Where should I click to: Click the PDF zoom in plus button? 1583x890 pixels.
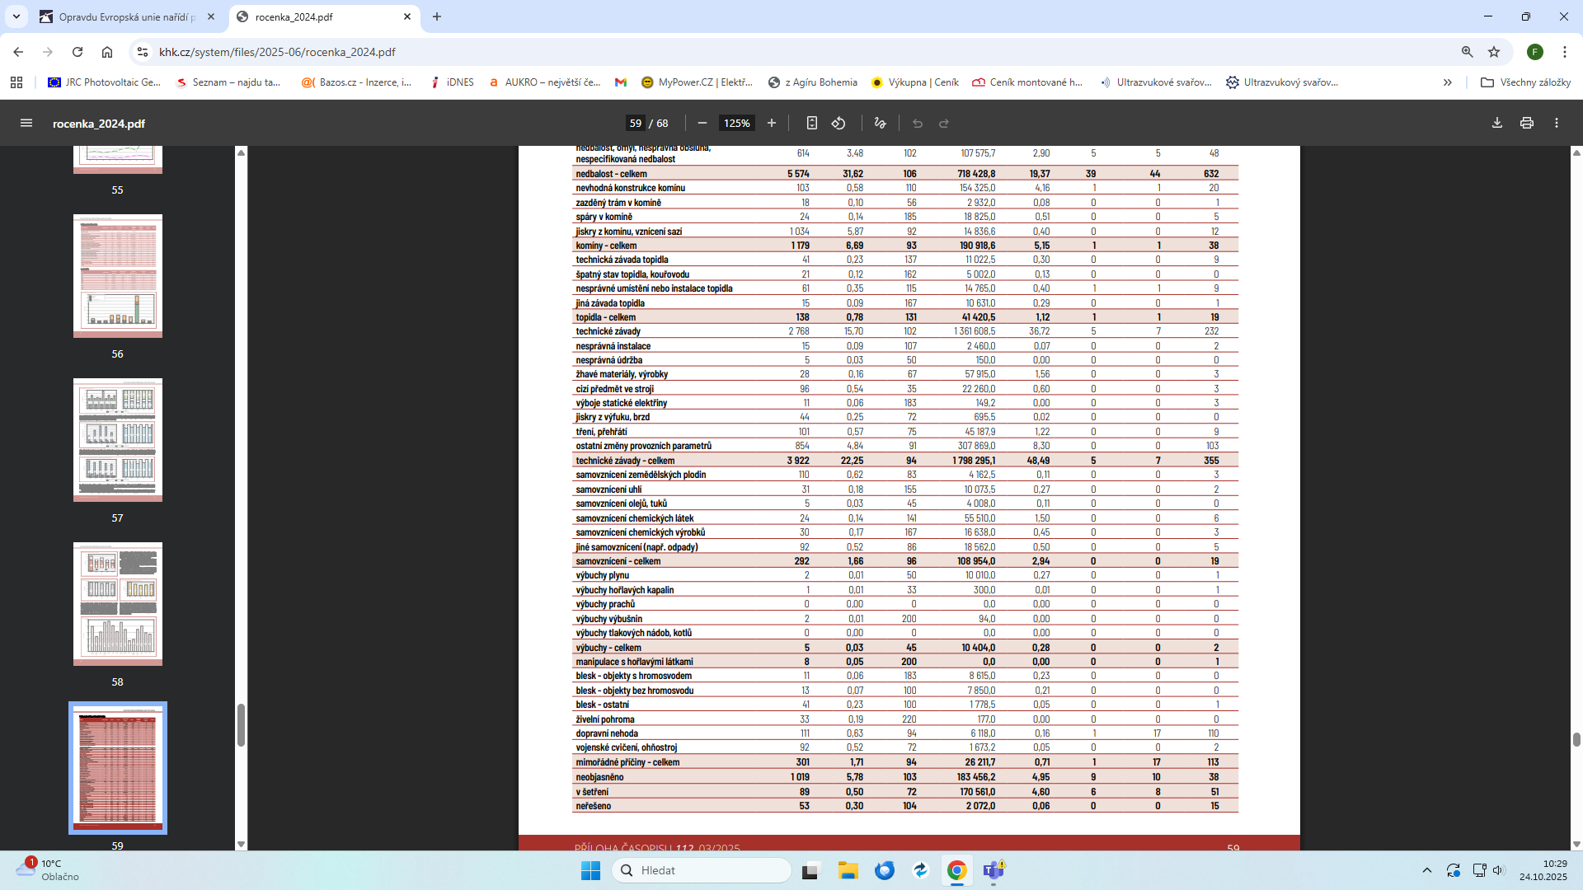tap(772, 124)
